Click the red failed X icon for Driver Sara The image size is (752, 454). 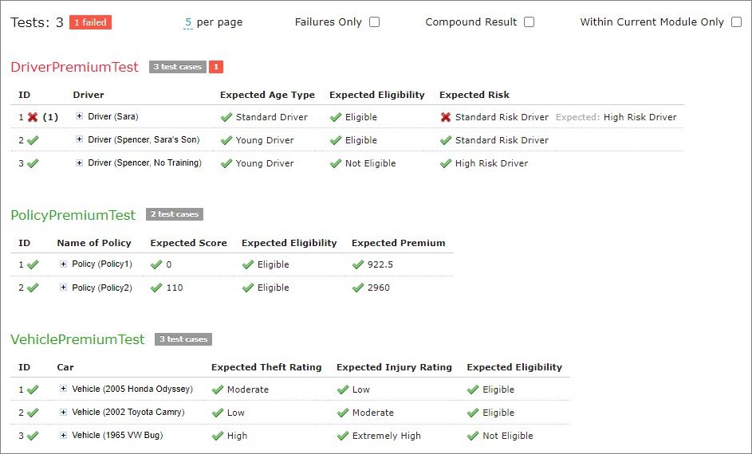(x=33, y=117)
